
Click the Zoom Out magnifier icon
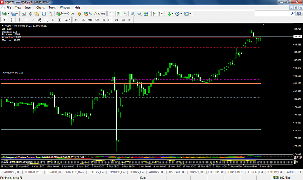[x=139, y=14]
